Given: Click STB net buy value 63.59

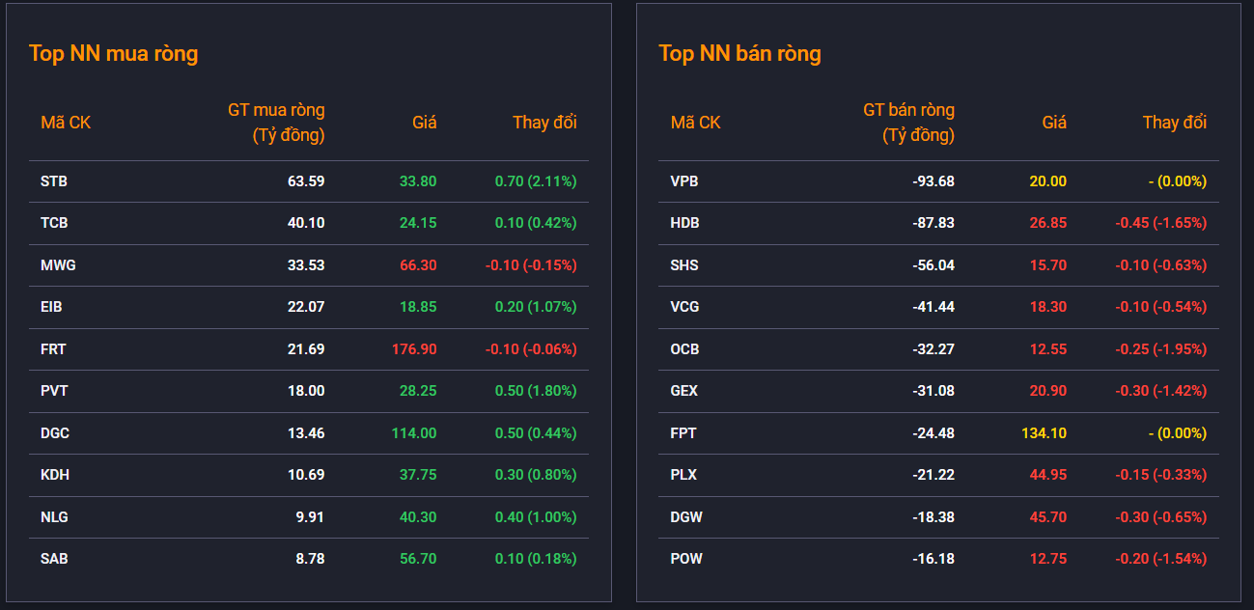Looking at the screenshot, I should tap(306, 181).
